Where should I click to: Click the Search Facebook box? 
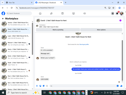click(x=19, y=13)
